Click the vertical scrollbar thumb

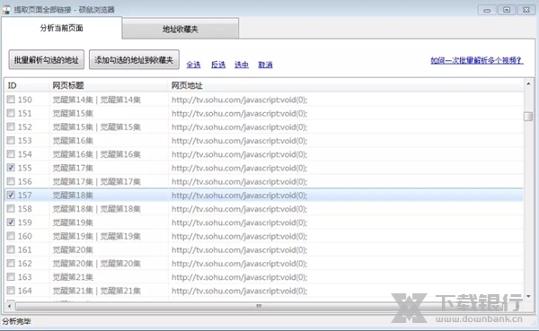click(528, 117)
